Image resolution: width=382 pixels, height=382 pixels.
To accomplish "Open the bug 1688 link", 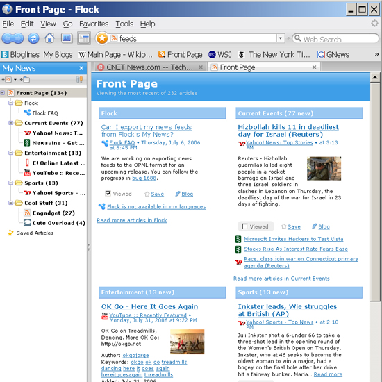I will (144, 178).
